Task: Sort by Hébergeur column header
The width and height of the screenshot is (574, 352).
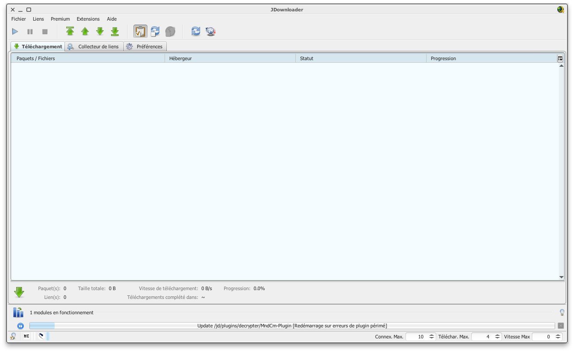Action: coord(230,58)
